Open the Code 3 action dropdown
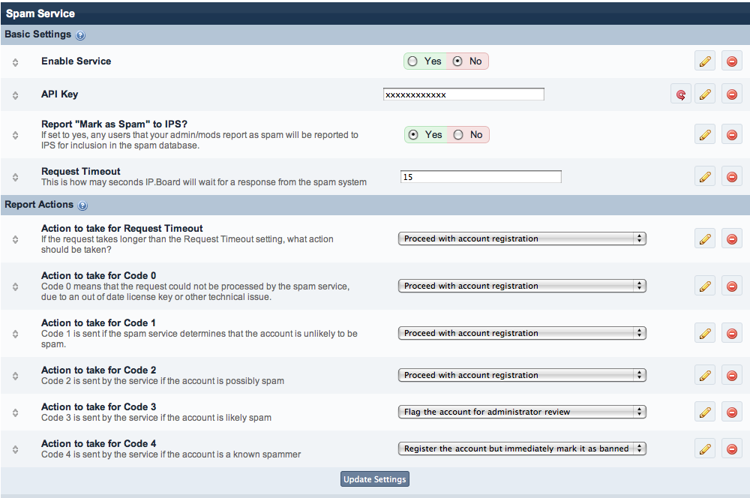The height and width of the screenshot is (498, 750). click(x=522, y=412)
